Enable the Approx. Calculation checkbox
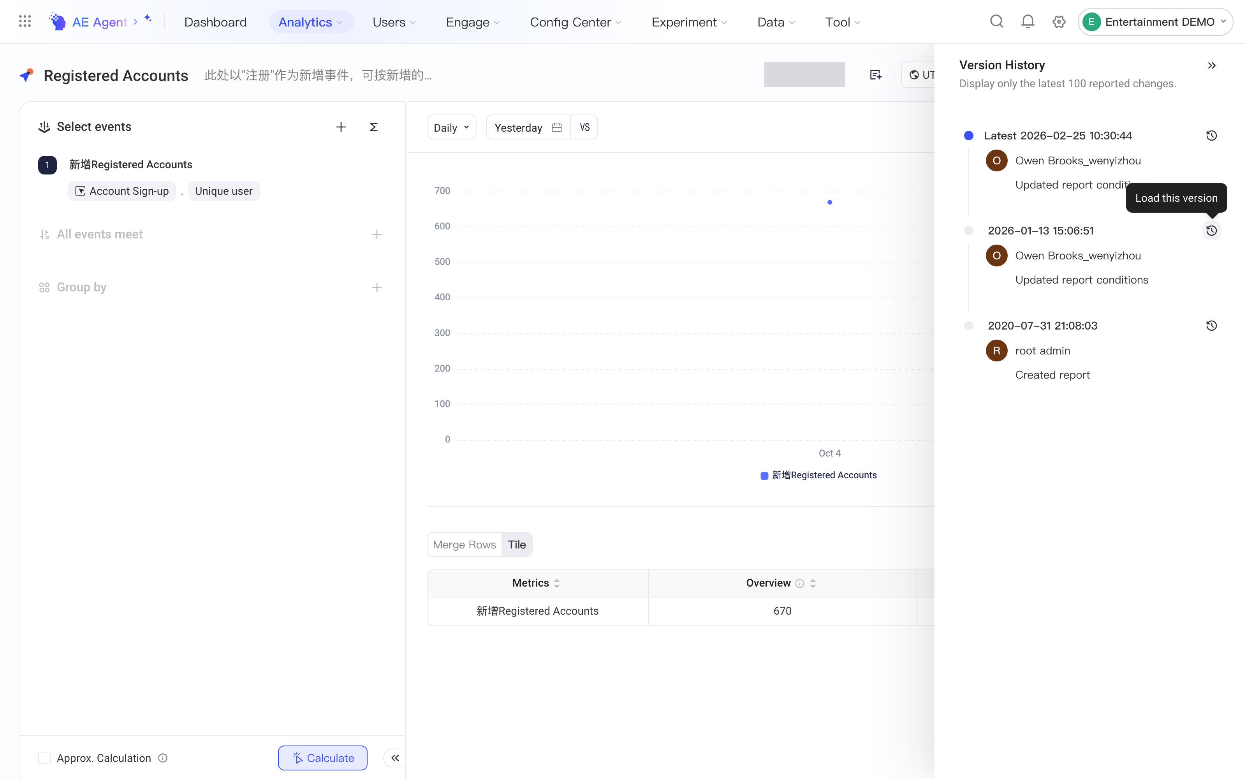This screenshot has height=779, width=1246. pyautogui.click(x=44, y=758)
